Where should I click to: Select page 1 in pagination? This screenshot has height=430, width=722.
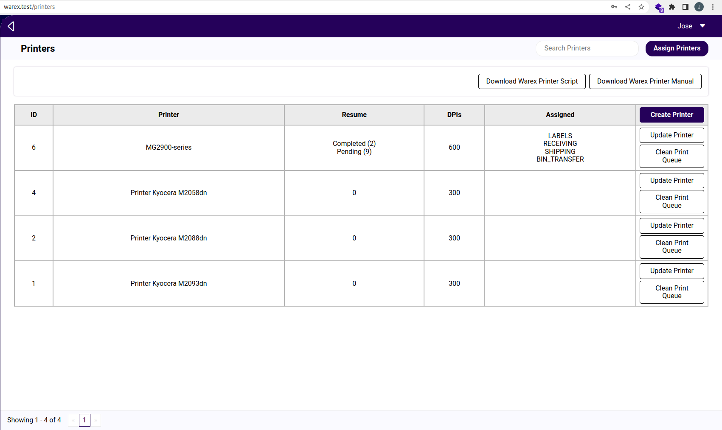click(x=84, y=420)
